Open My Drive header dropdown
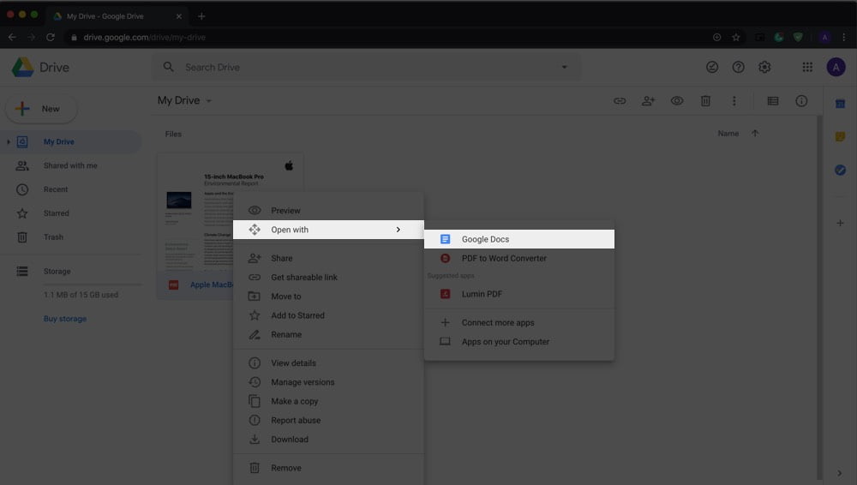857x485 pixels. pyautogui.click(x=185, y=100)
